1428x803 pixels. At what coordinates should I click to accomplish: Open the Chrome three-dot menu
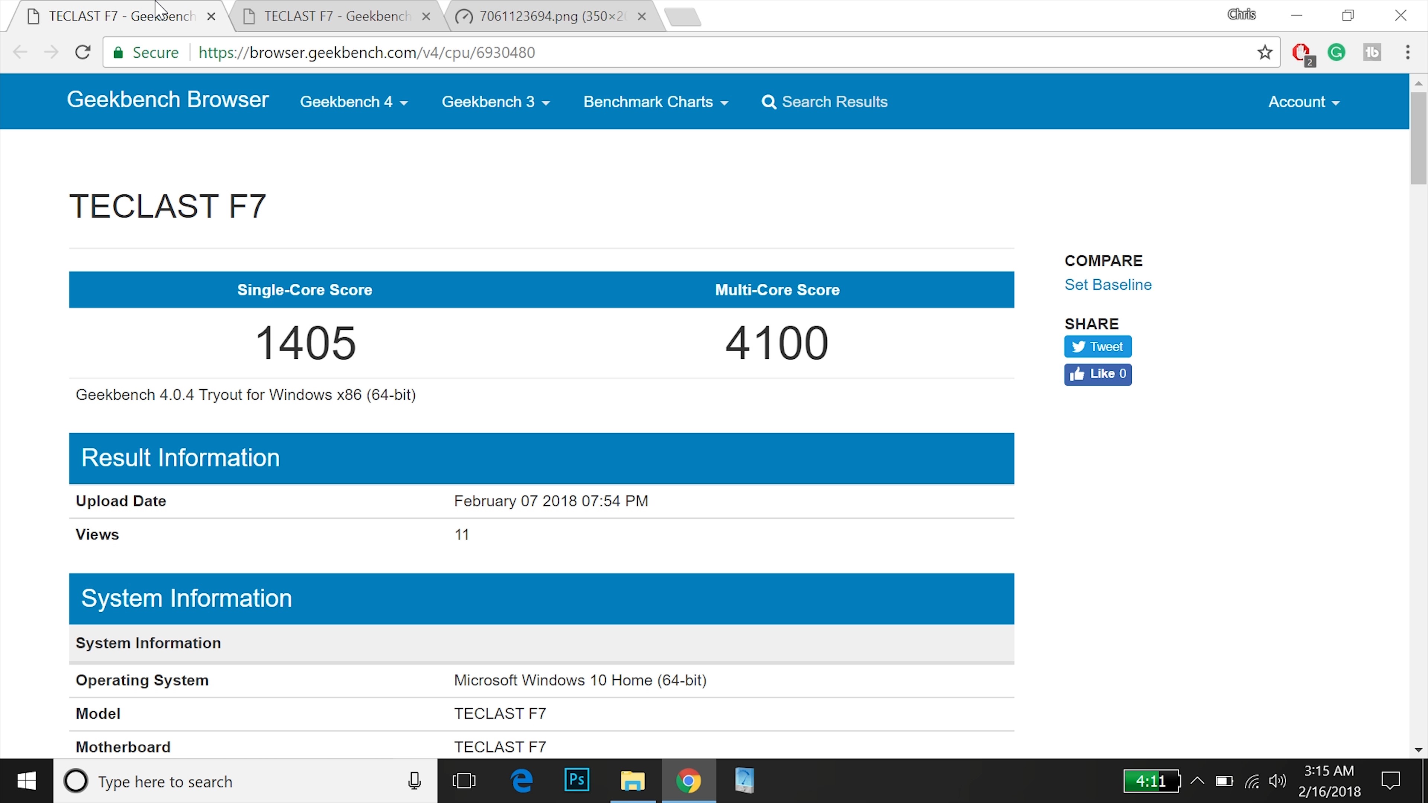coord(1408,52)
